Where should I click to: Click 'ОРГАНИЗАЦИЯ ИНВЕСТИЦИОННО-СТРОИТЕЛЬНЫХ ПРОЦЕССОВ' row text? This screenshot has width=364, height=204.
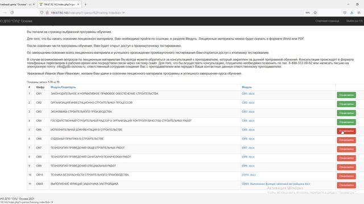(x=92, y=103)
